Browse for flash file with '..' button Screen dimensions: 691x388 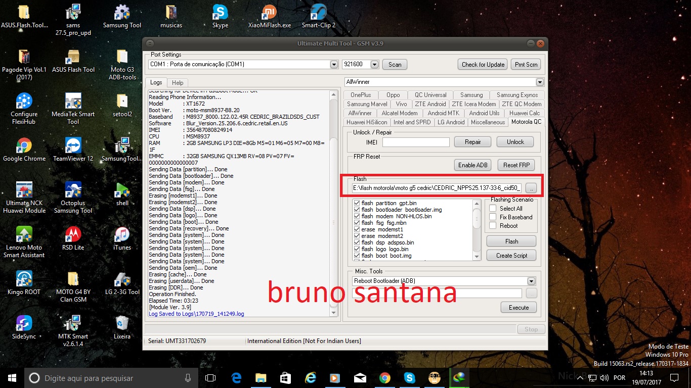click(531, 188)
